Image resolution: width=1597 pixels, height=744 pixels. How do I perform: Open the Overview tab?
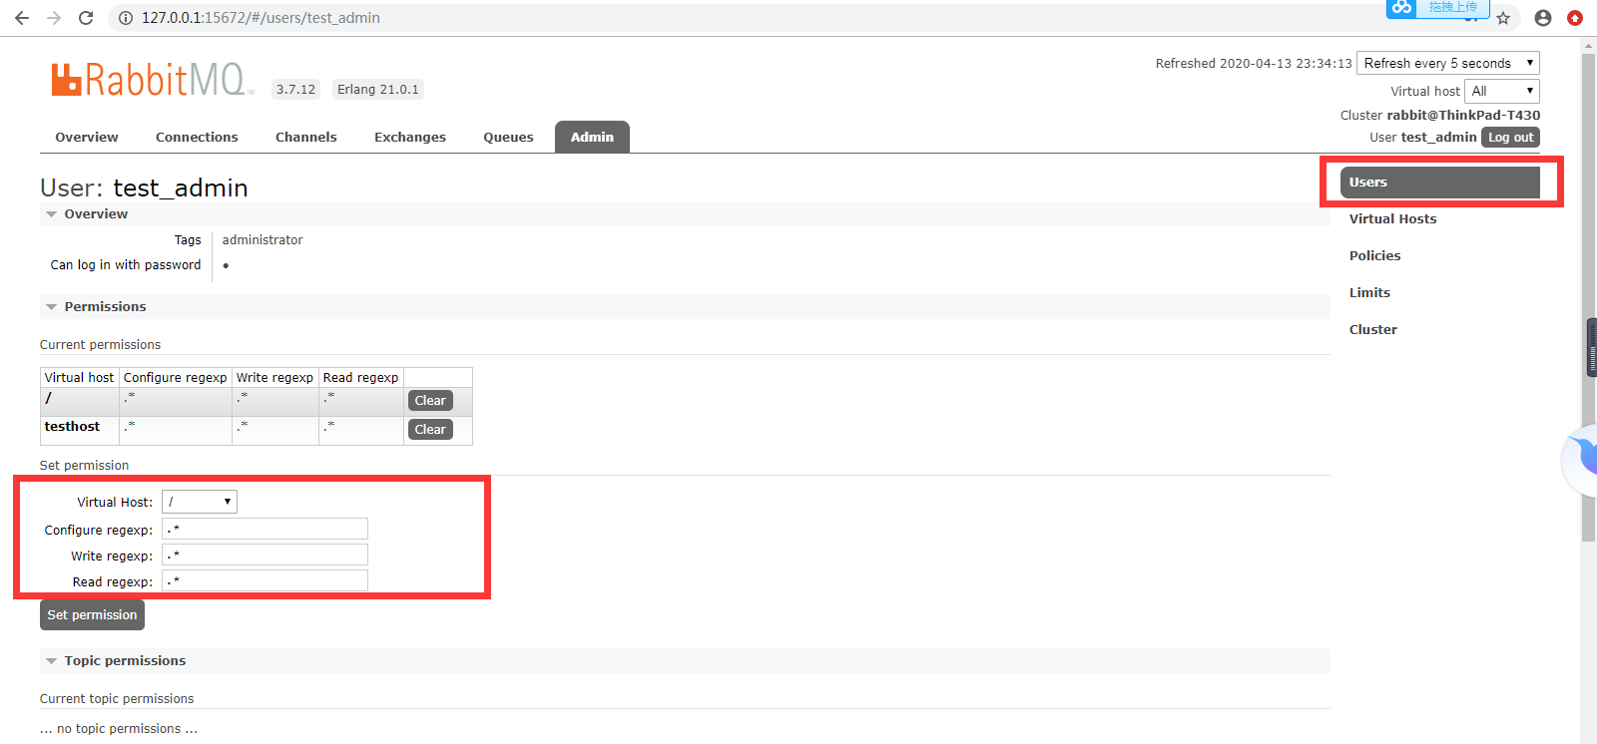87,138
